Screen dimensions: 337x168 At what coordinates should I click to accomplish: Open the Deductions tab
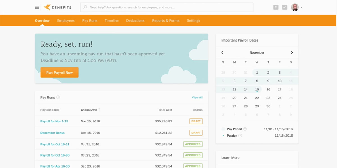135,21
